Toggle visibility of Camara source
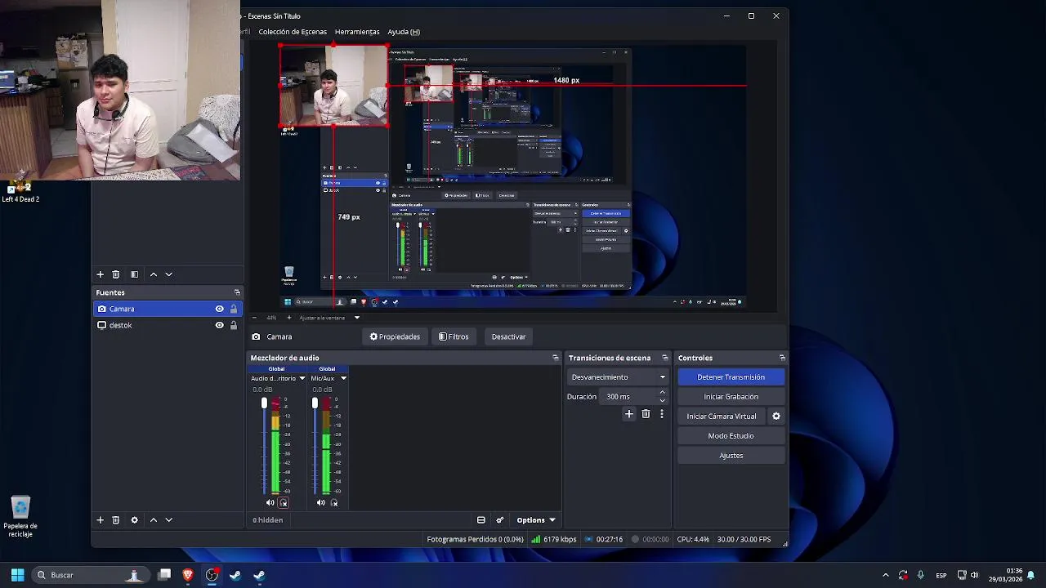Image resolution: width=1046 pixels, height=588 pixels. click(219, 309)
